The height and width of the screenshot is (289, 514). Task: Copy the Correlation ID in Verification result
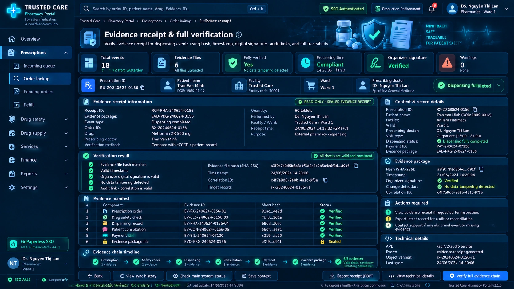(325, 180)
